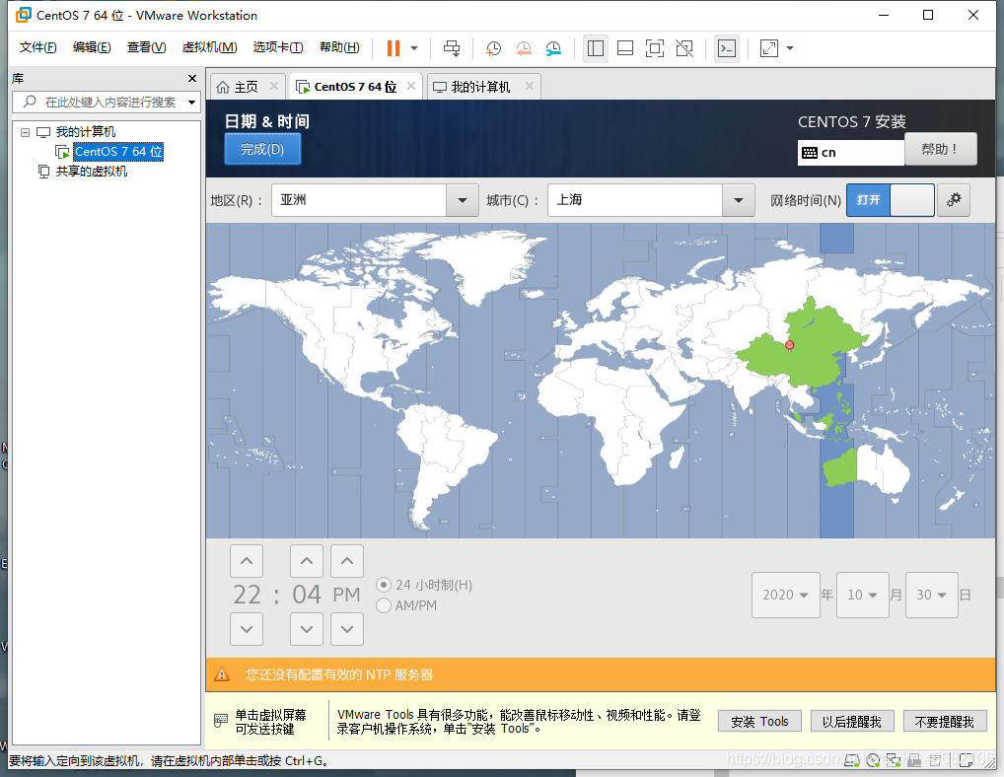This screenshot has width=1004, height=777.
Task: Click the Unity mode icon
Action: coord(684,48)
